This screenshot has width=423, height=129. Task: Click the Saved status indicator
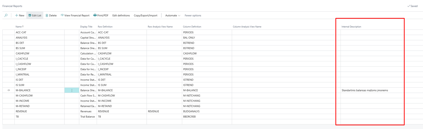point(412,6)
